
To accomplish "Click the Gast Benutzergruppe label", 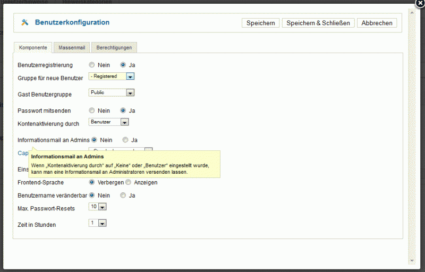I will point(45,94).
